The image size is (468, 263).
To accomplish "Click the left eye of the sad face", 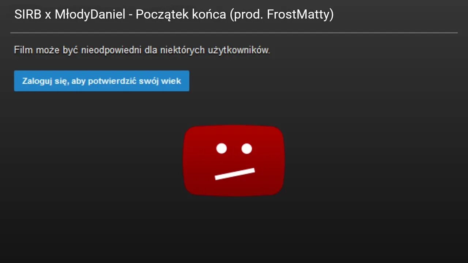I will 222,148.
